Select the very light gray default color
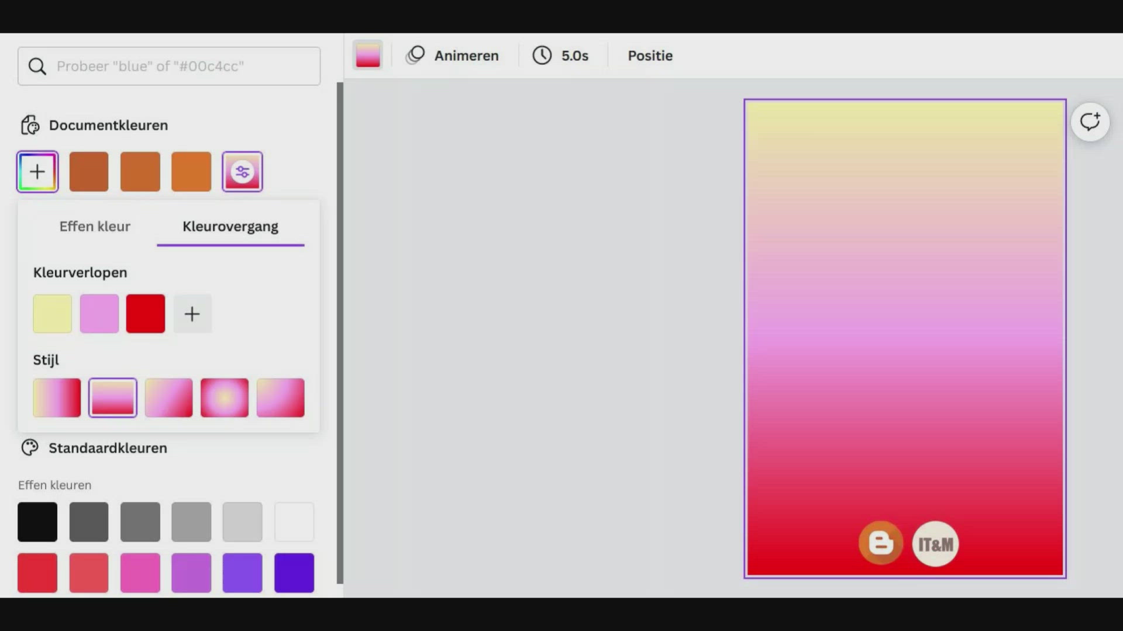This screenshot has width=1123, height=631. click(242, 522)
